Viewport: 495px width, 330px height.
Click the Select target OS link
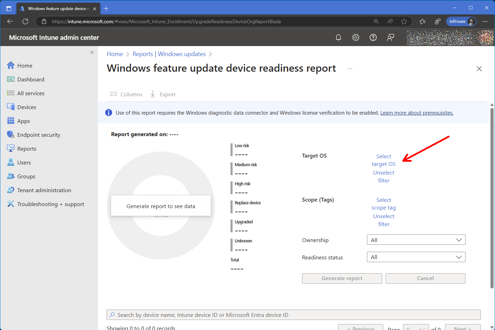pyautogui.click(x=384, y=160)
